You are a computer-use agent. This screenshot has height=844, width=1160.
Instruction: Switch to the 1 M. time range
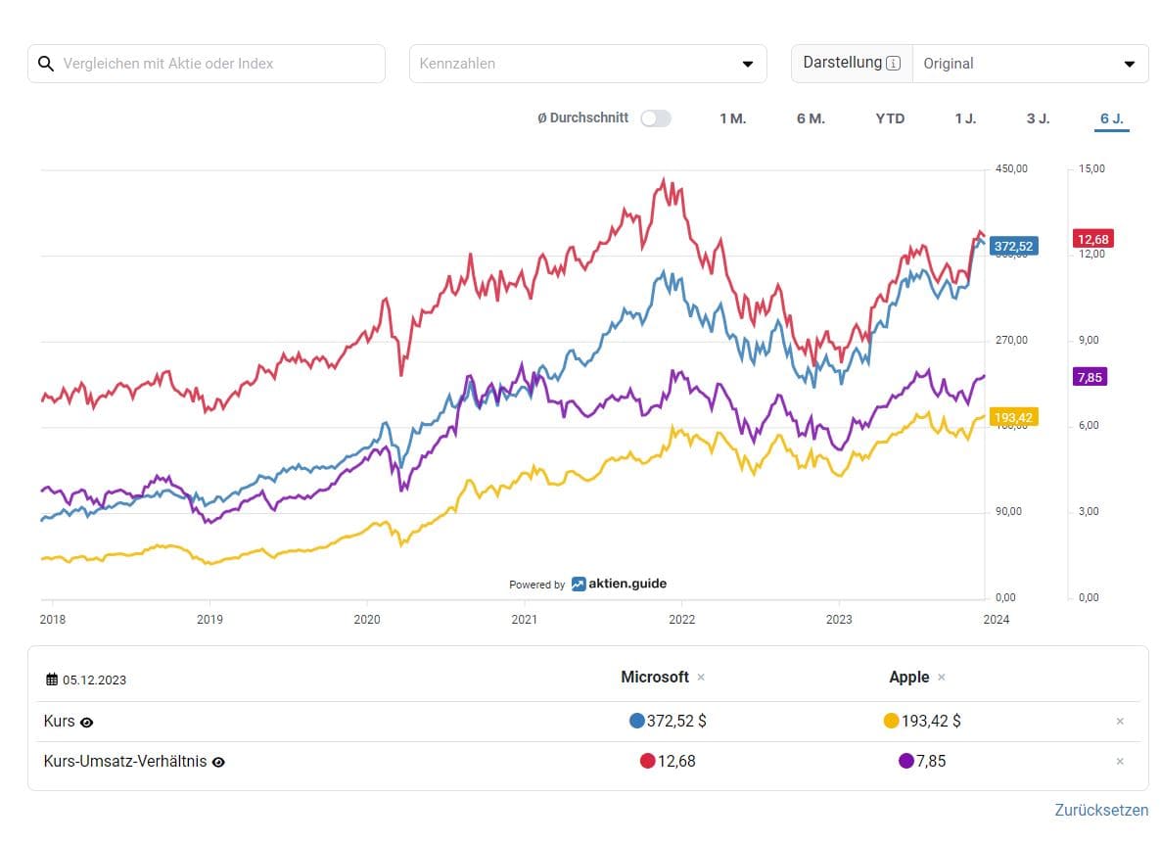coord(733,117)
